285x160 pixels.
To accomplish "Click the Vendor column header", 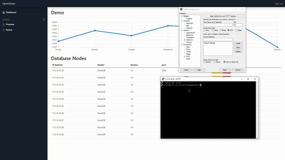I will [x=101, y=65].
